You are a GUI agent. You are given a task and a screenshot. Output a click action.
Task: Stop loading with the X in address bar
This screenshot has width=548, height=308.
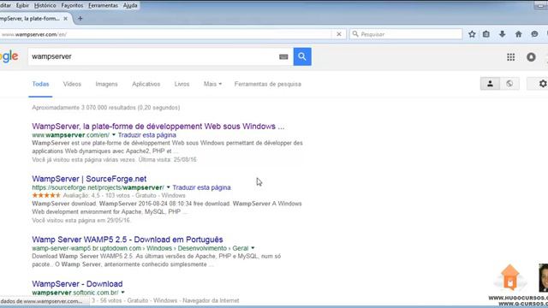pyautogui.click(x=339, y=34)
